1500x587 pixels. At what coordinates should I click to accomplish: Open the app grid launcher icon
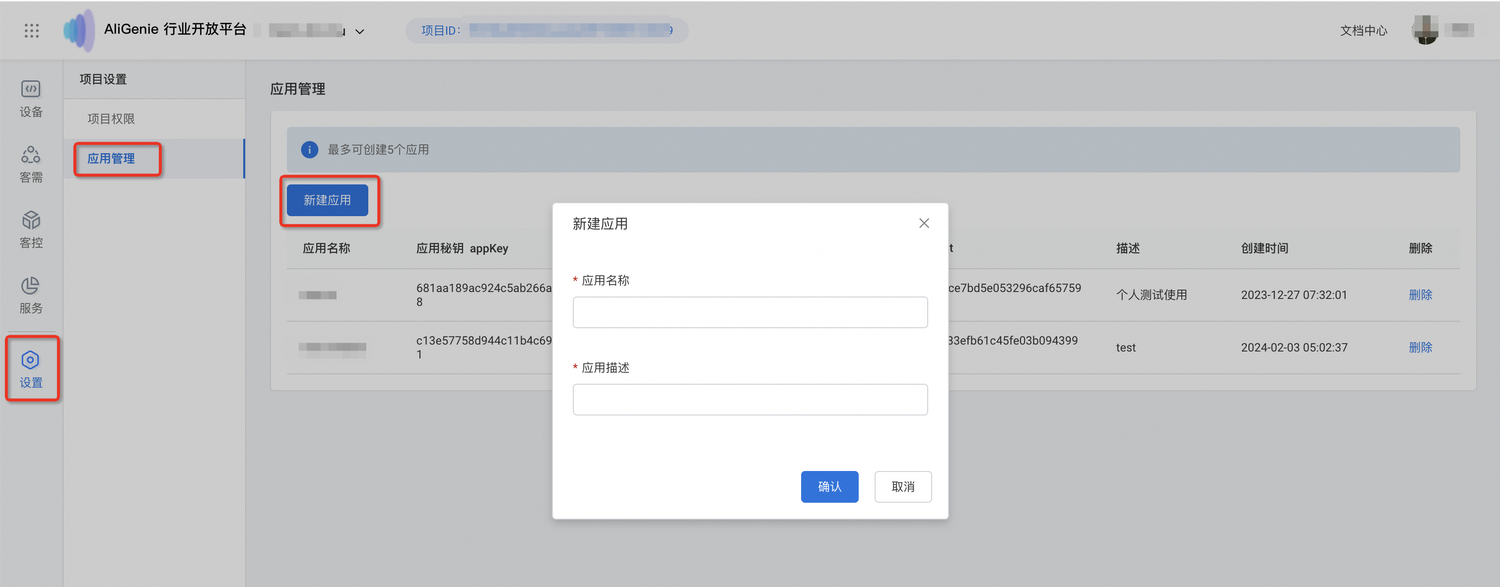coord(31,31)
